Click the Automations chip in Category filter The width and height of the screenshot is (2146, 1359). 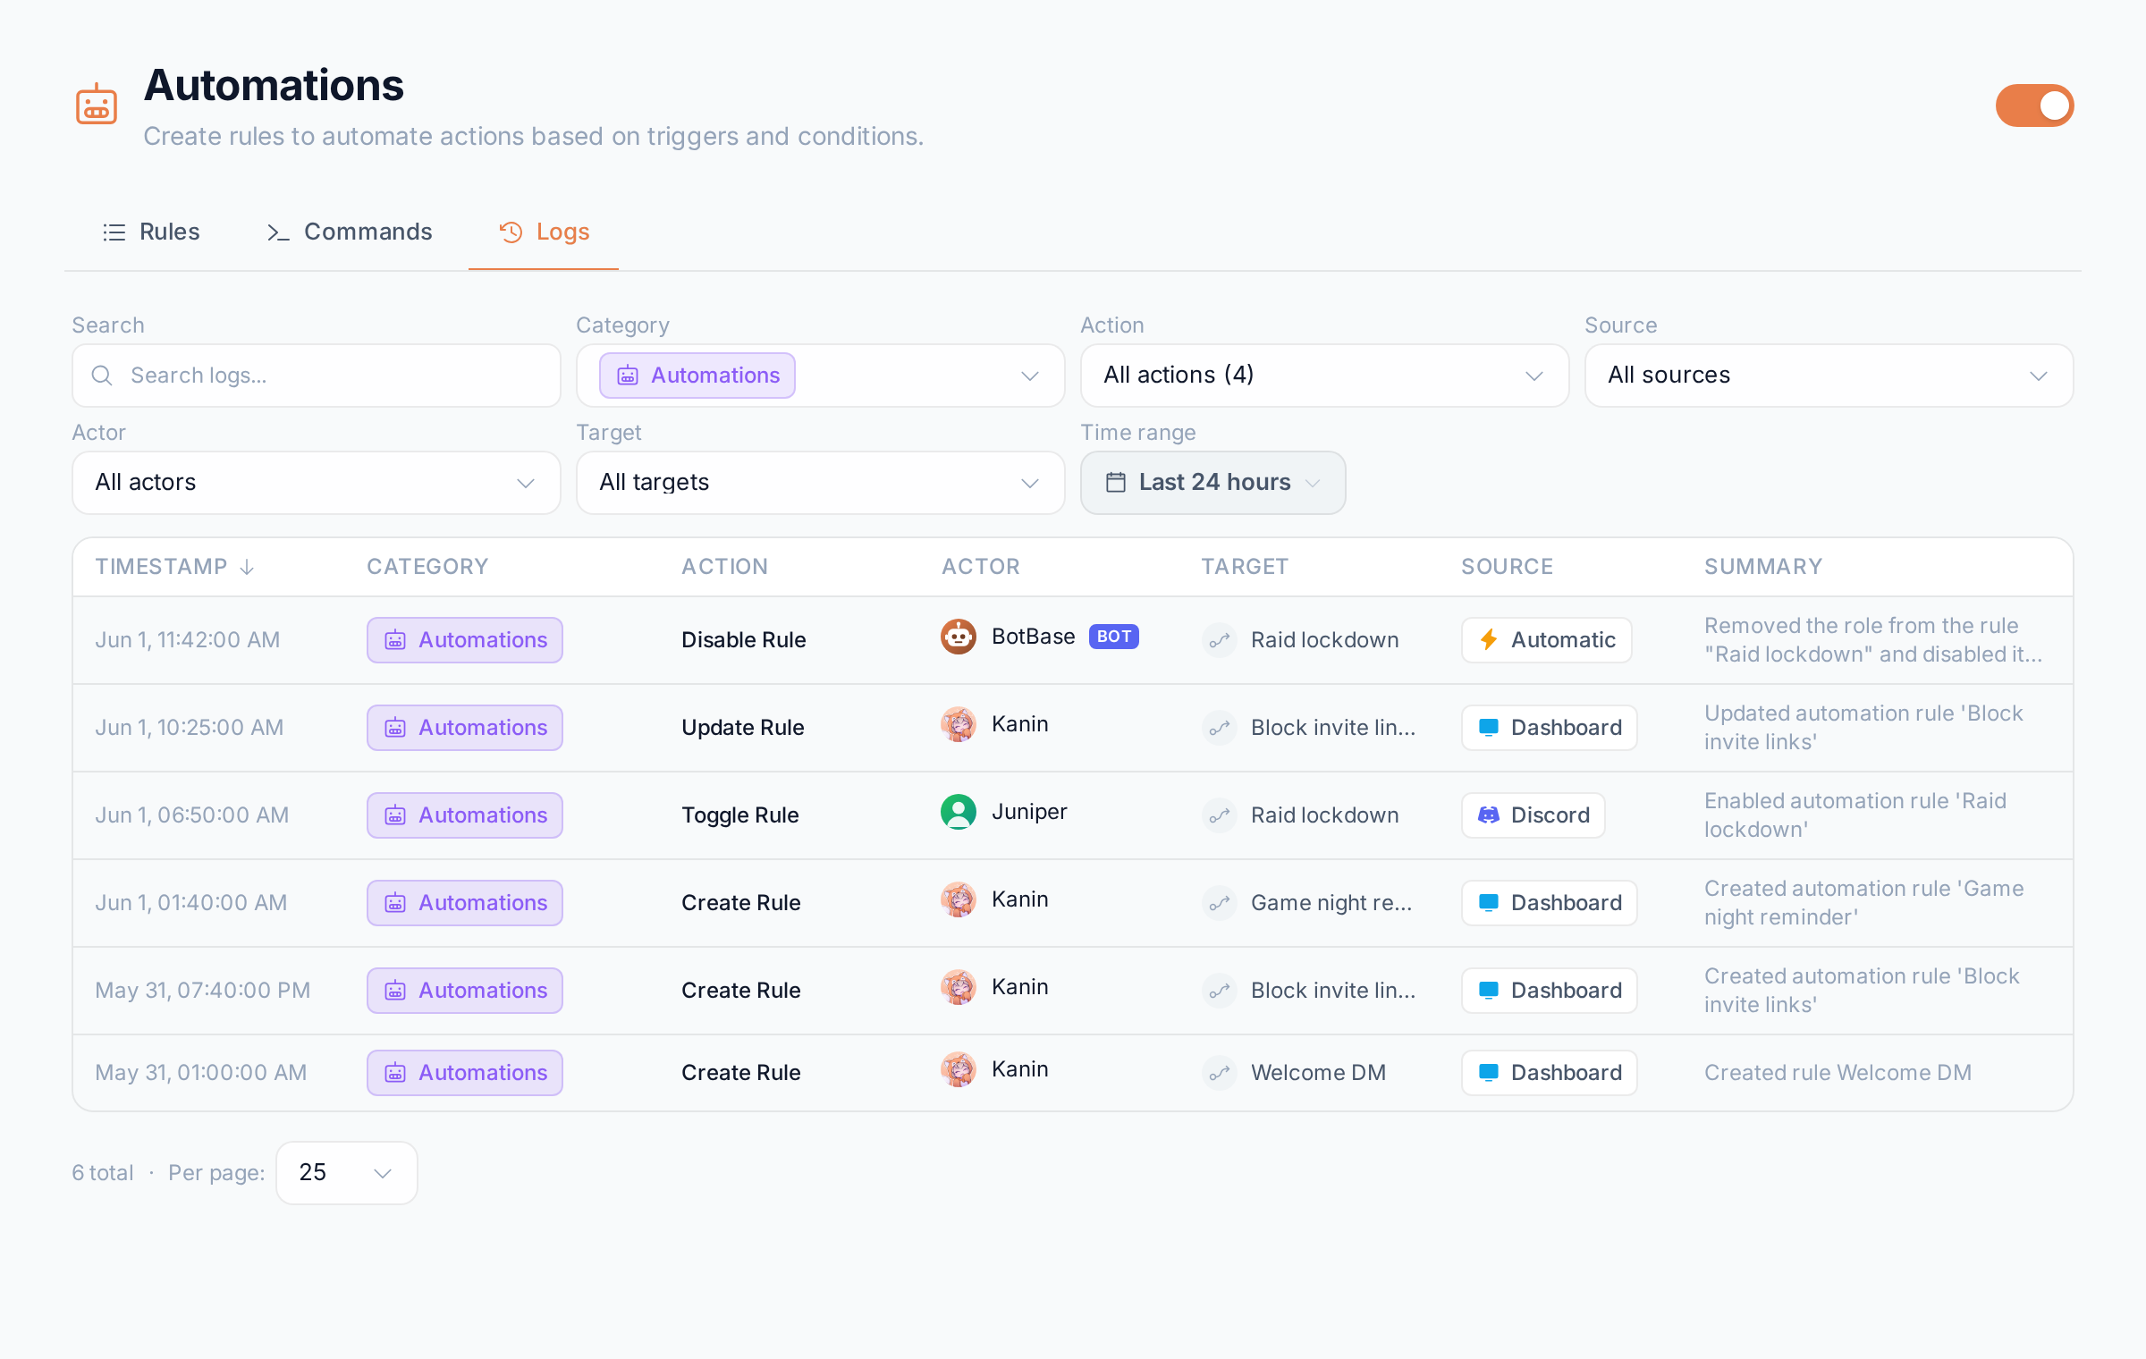tap(697, 376)
